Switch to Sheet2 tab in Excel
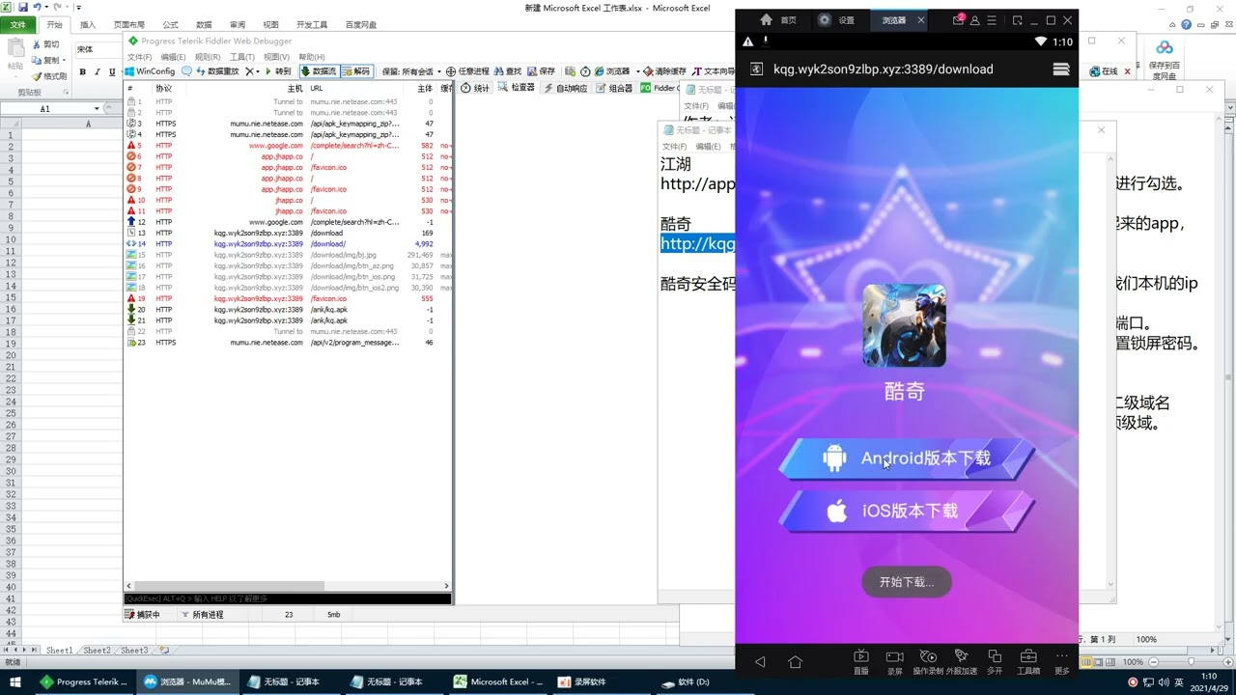1236x695 pixels. 96,651
